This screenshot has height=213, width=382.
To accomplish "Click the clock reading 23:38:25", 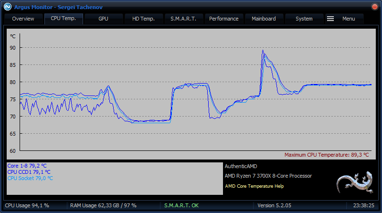I will [364, 205].
